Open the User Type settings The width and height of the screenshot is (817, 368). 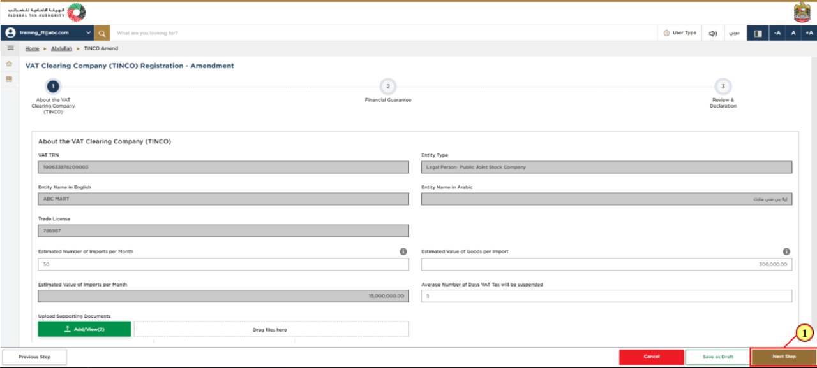(x=679, y=32)
